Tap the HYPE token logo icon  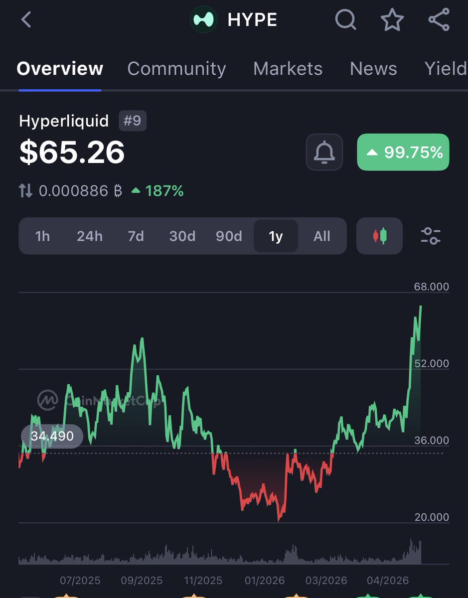204,20
